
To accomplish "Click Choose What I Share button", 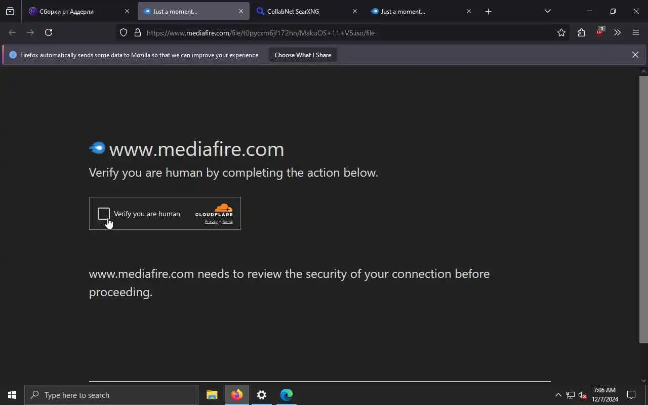I will (x=303, y=55).
